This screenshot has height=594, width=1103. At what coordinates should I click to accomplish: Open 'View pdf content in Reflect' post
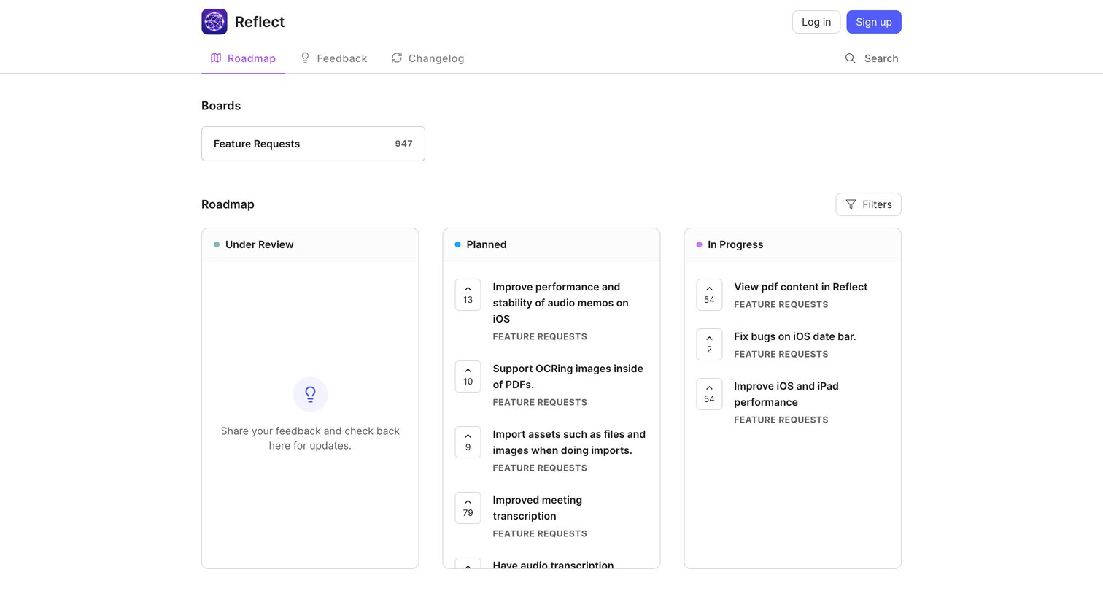(800, 287)
